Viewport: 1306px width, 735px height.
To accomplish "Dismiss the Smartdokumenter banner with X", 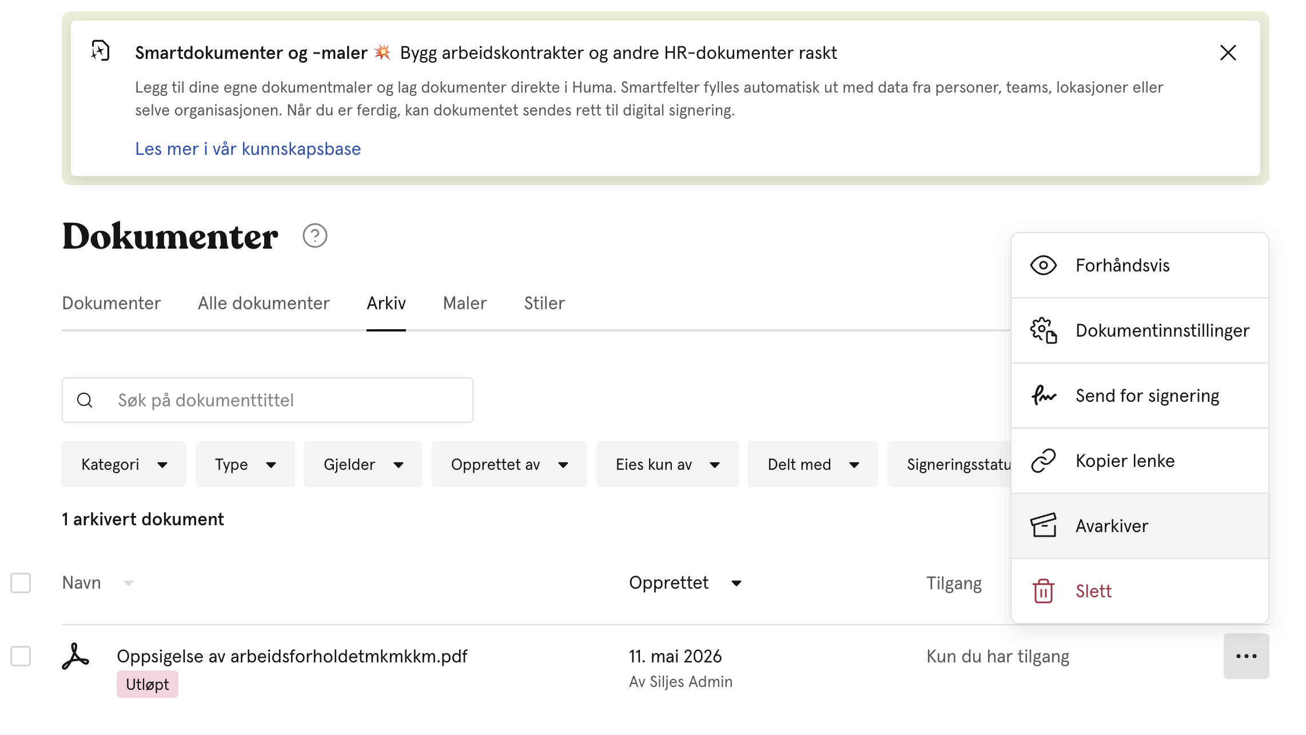I will point(1228,53).
